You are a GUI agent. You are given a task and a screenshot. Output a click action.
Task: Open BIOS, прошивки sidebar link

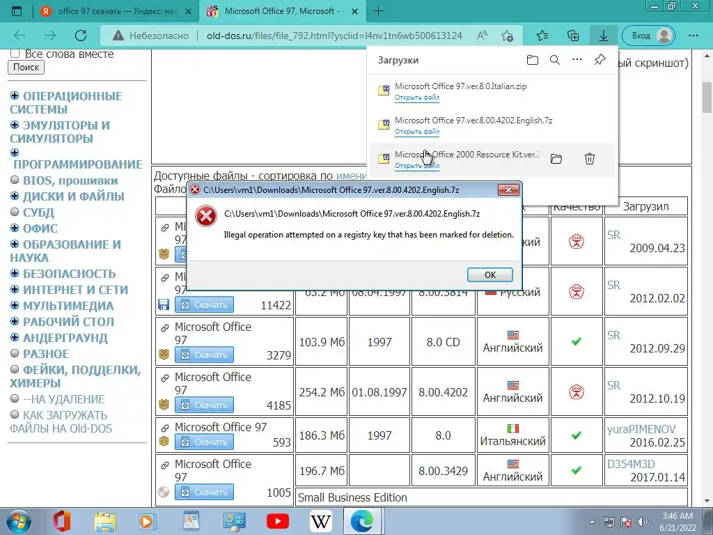point(70,180)
